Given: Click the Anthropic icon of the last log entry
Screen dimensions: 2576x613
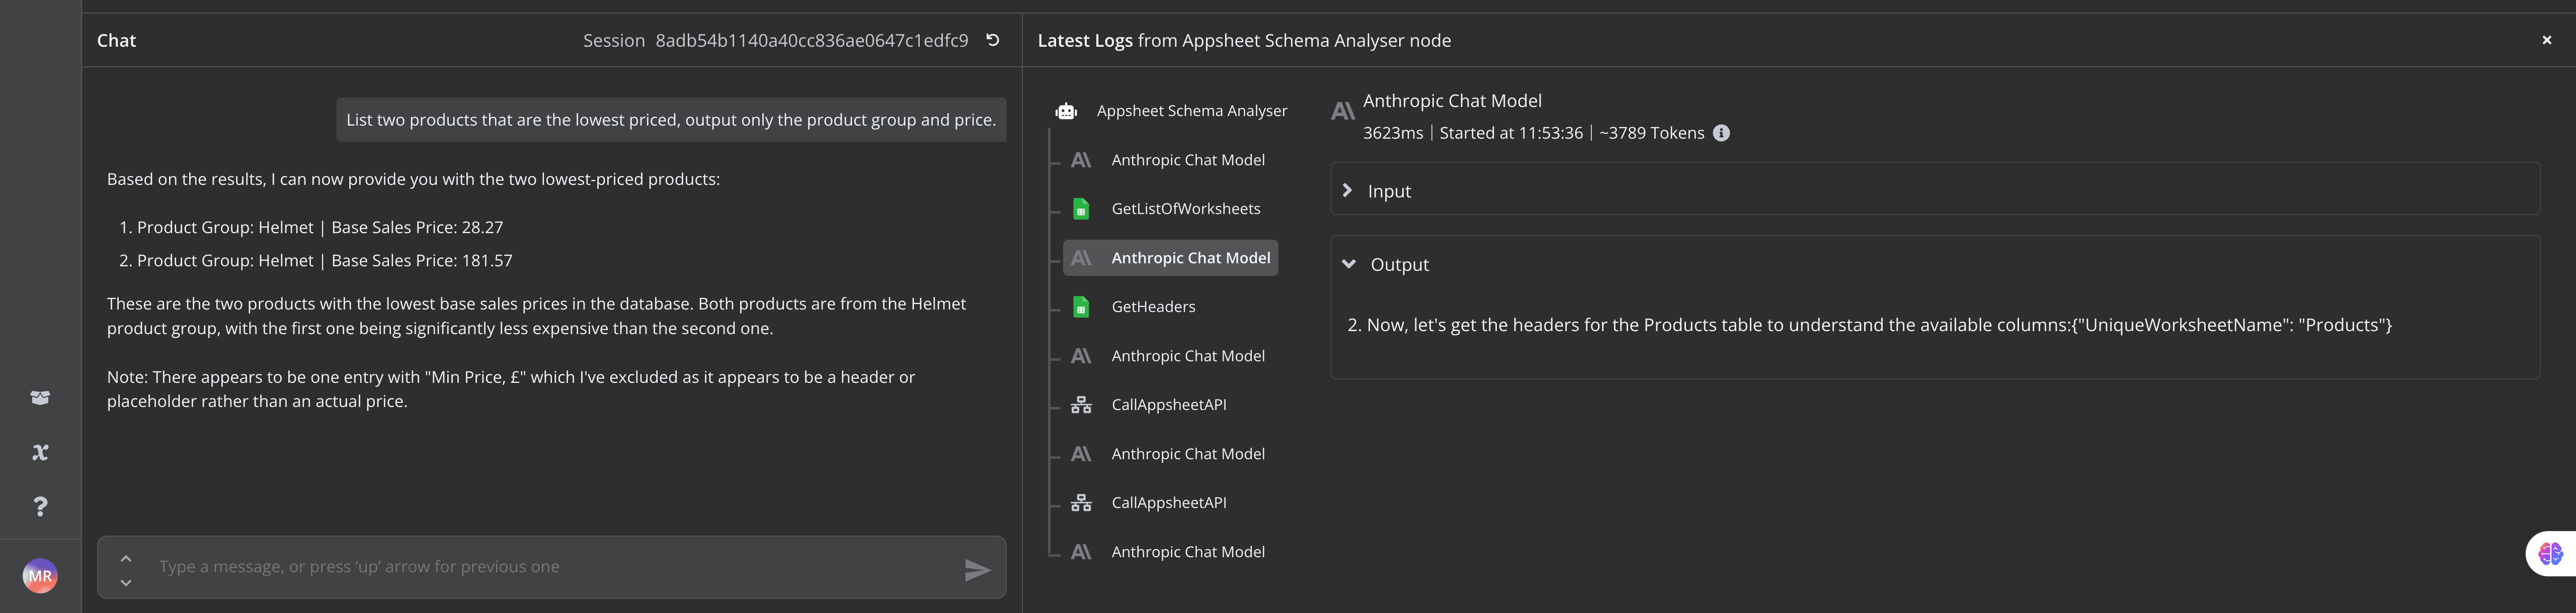Looking at the screenshot, I should click(1081, 551).
